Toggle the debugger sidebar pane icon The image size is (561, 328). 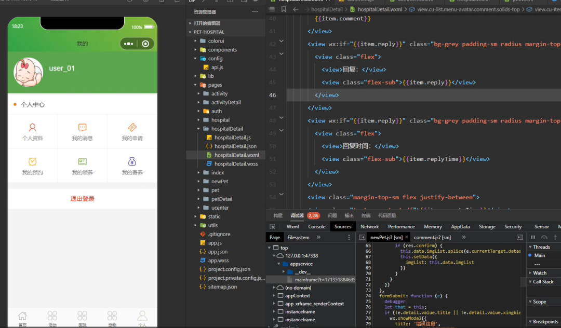[x=520, y=237]
